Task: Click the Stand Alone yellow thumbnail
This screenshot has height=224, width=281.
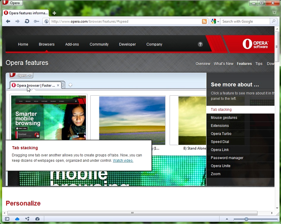Action: (192, 120)
